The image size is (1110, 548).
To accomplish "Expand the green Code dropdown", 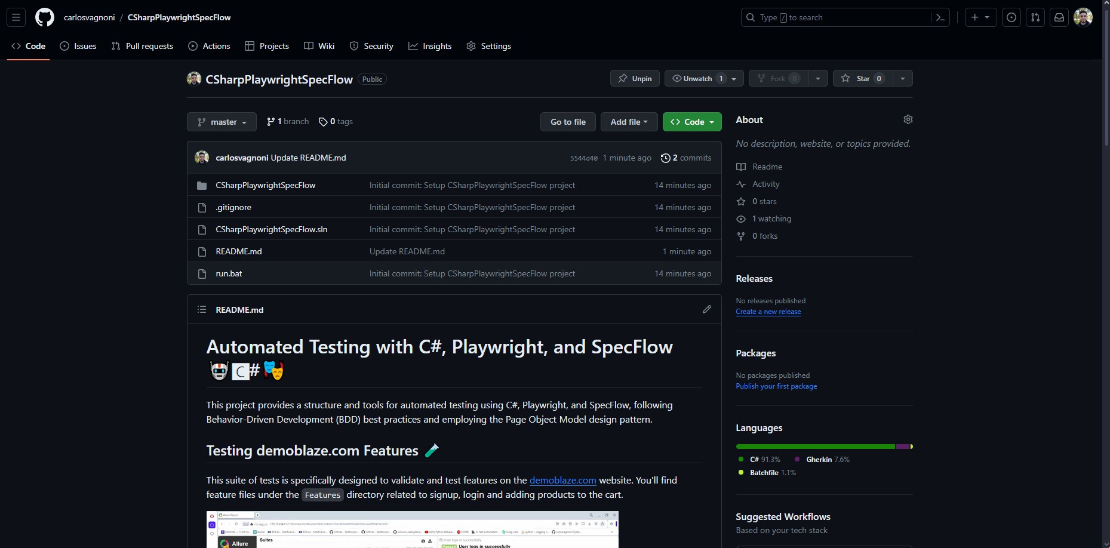I will [x=692, y=122].
